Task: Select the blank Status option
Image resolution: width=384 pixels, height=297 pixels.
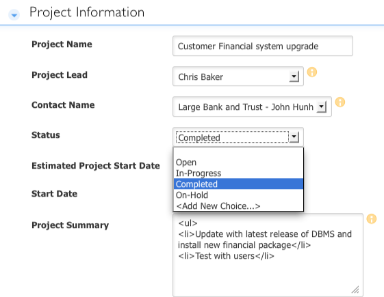Action: [x=238, y=152]
